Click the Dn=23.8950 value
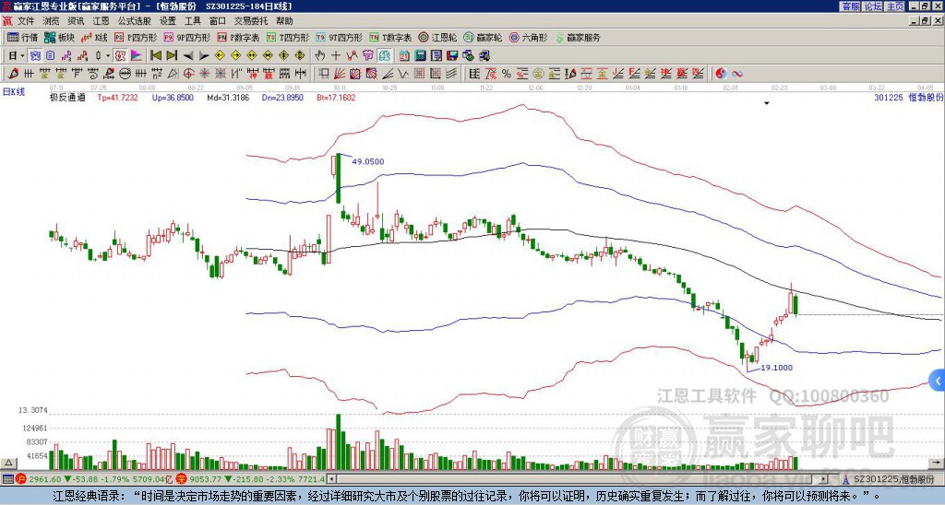 pos(282,98)
